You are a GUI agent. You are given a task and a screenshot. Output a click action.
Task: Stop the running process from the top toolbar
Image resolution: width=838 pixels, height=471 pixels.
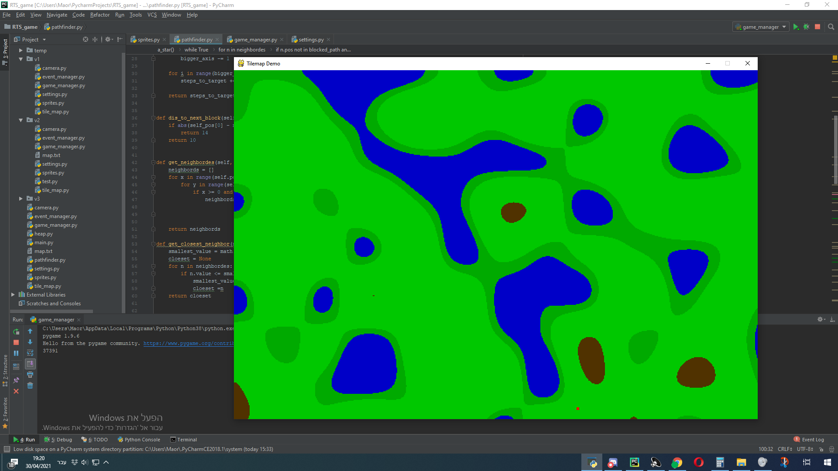pyautogui.click(x=817, y=27)
